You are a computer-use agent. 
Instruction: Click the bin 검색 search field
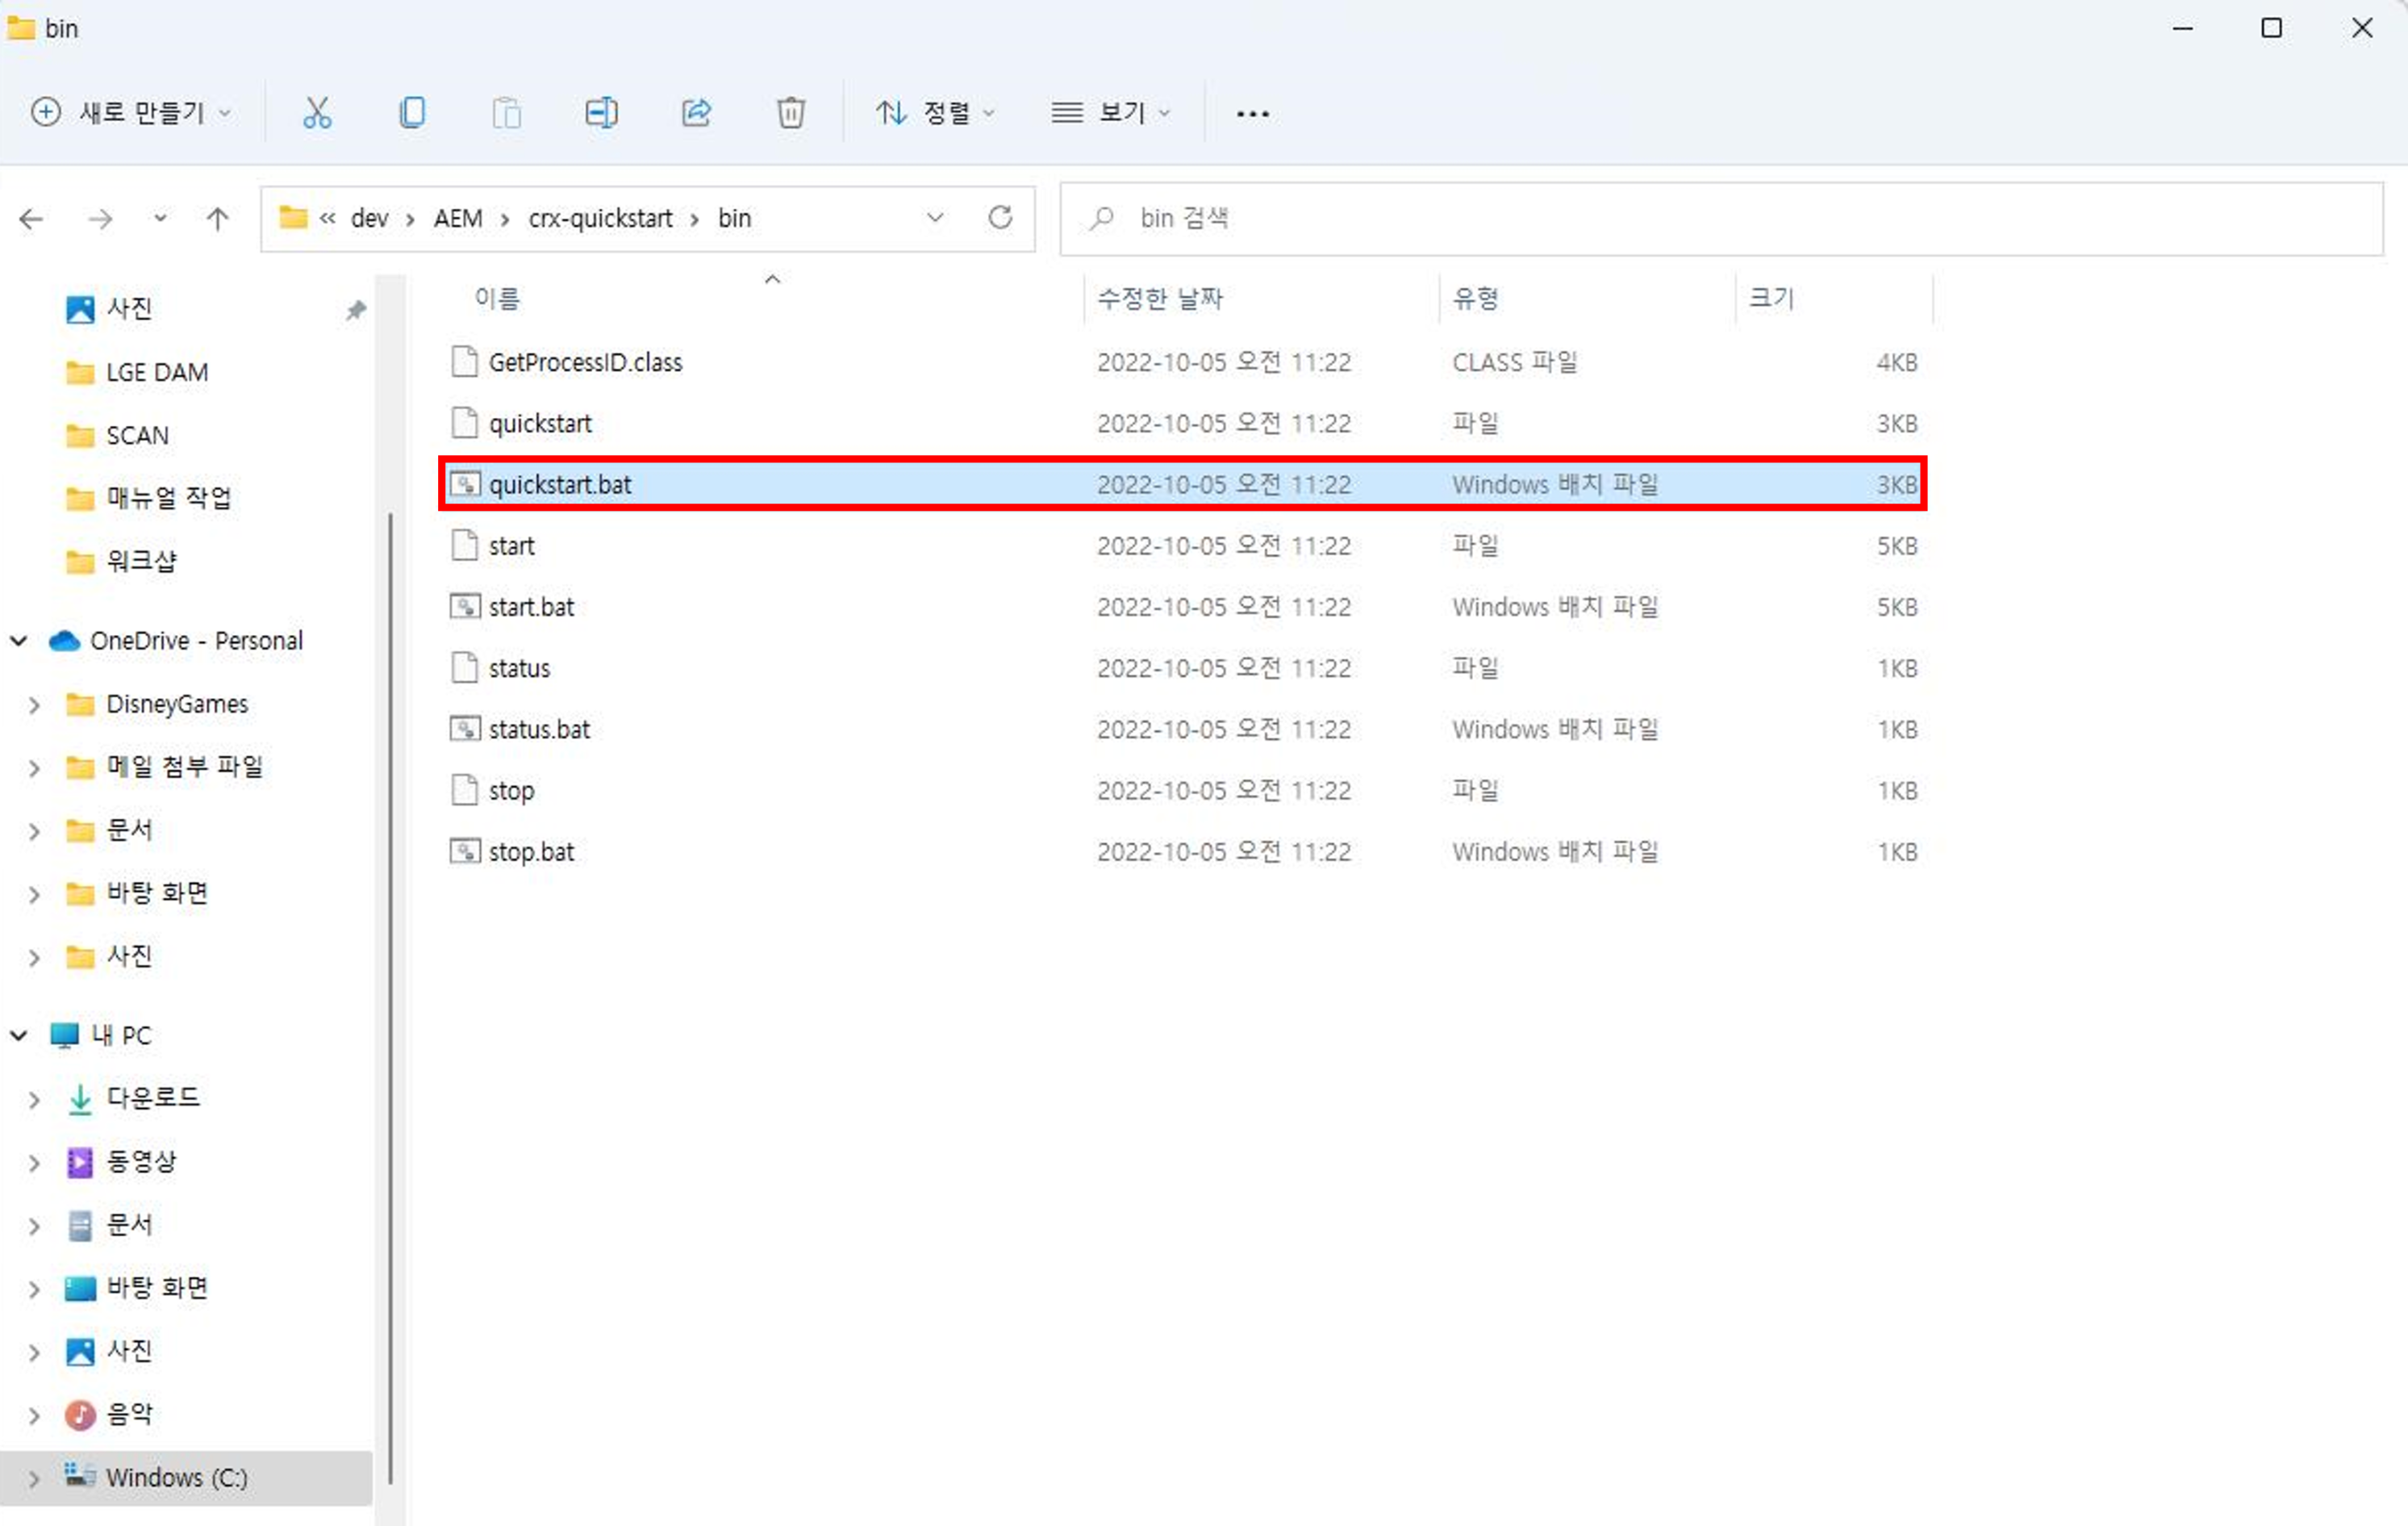(x=1720, y=218)
